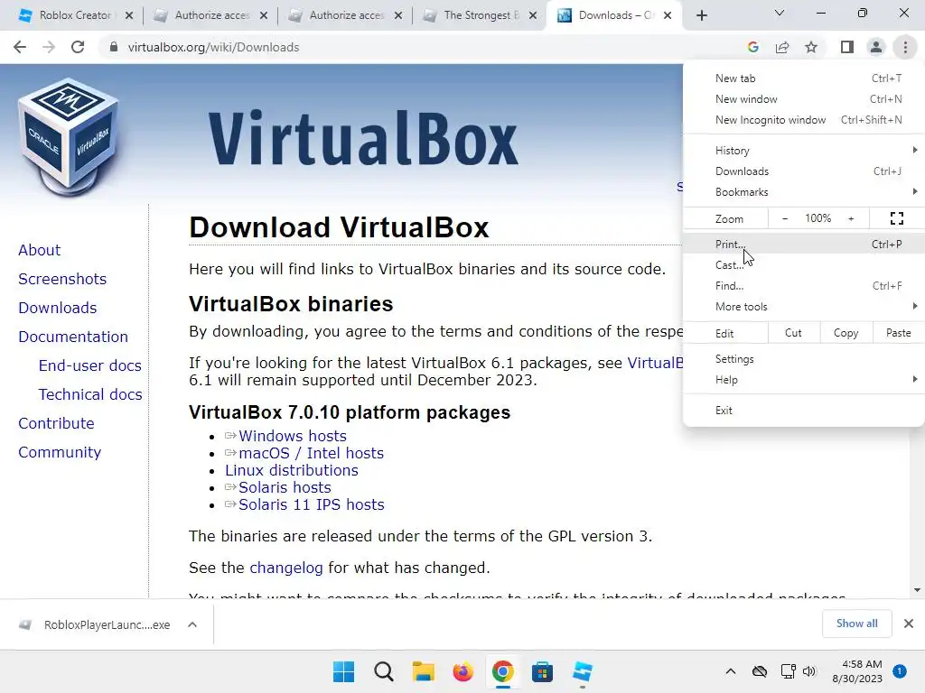Open Linux distributions link
Screen dimensions: 925x693
click(292, 470)
